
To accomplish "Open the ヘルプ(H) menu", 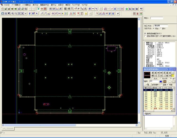I will click(x=85, y=5).
